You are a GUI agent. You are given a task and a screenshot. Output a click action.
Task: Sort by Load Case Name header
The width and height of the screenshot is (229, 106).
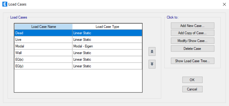tap(44, 27)
